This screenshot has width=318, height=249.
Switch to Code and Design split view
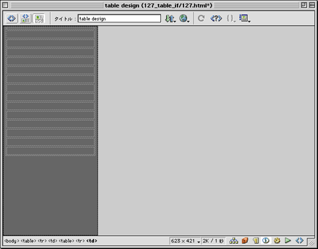pos(26,18)
